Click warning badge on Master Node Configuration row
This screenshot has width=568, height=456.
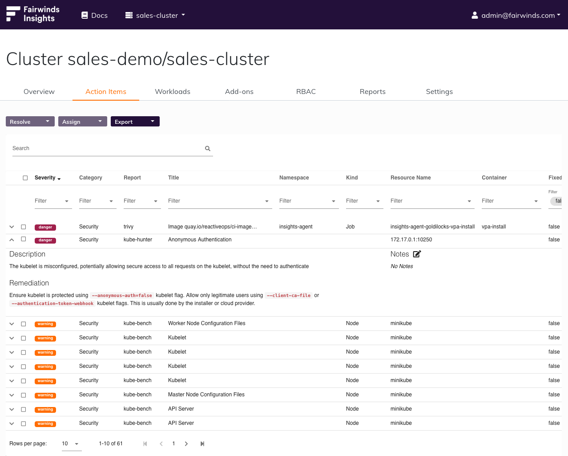45,395
